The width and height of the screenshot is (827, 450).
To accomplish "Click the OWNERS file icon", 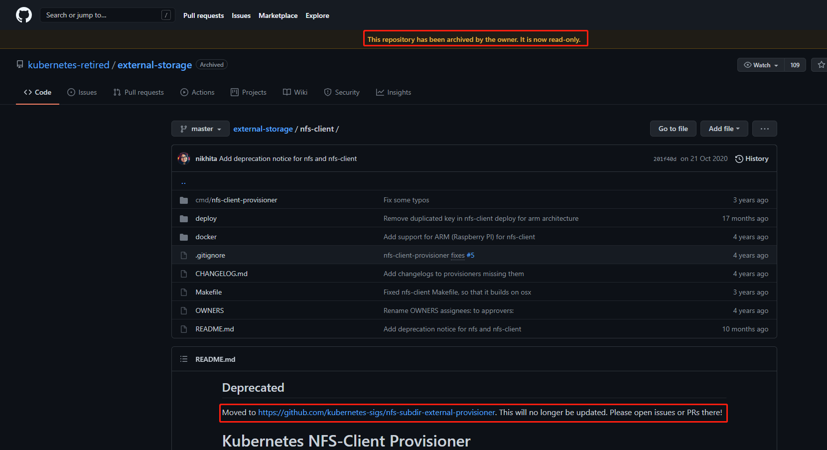I will pos(184,310).
